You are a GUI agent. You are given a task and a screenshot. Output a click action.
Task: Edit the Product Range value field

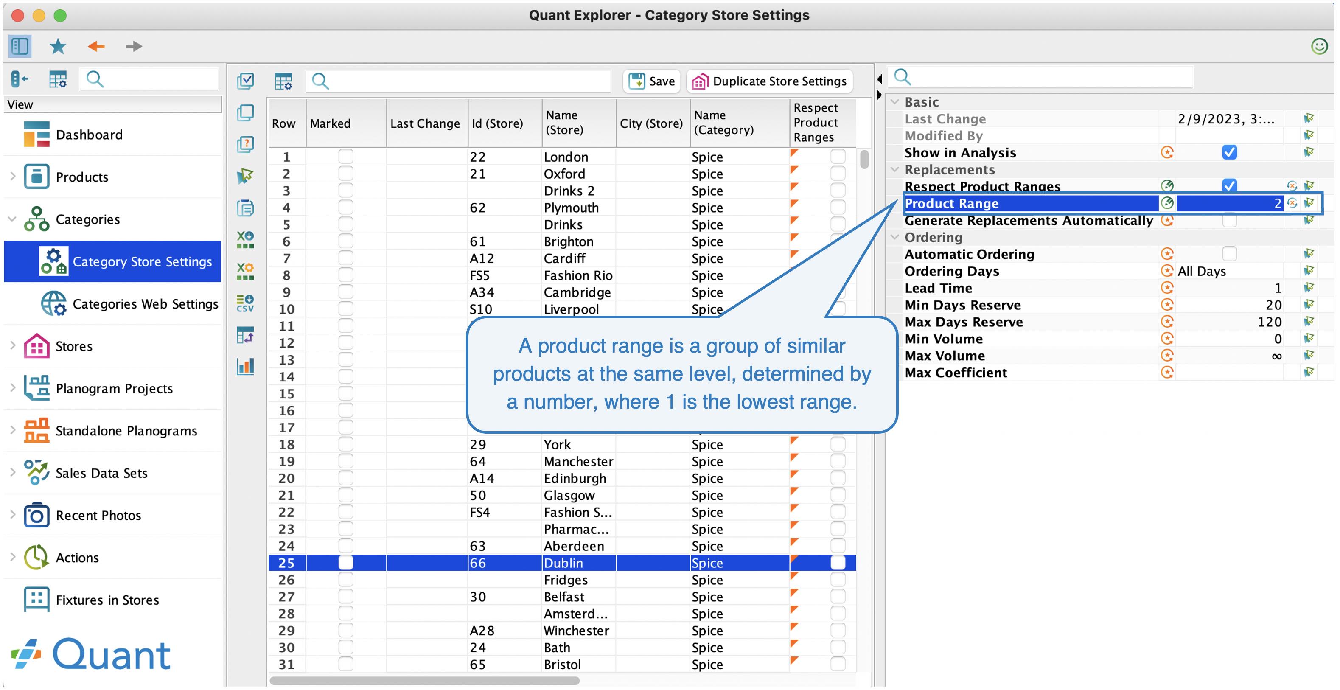1230,203
